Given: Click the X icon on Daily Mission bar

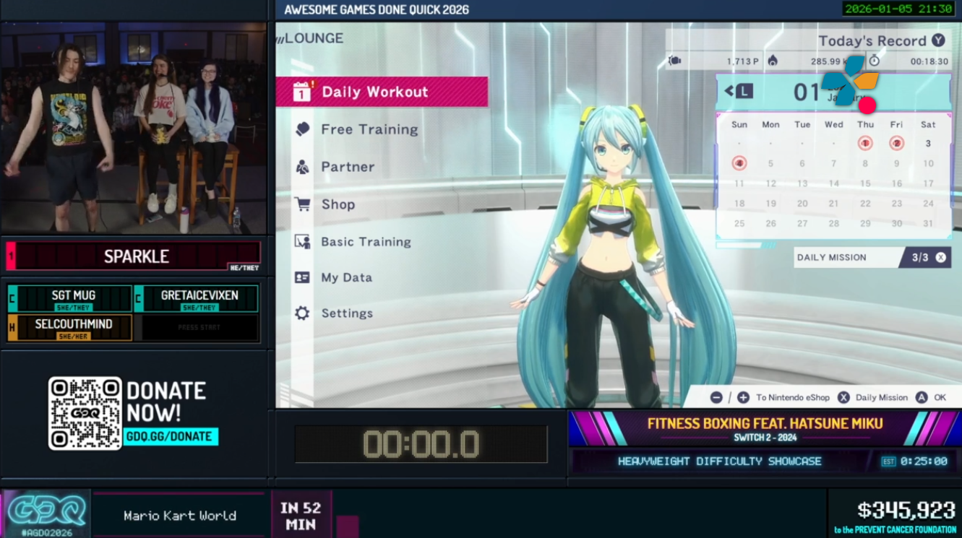Looking at the screenshot, I should [940, 257].
